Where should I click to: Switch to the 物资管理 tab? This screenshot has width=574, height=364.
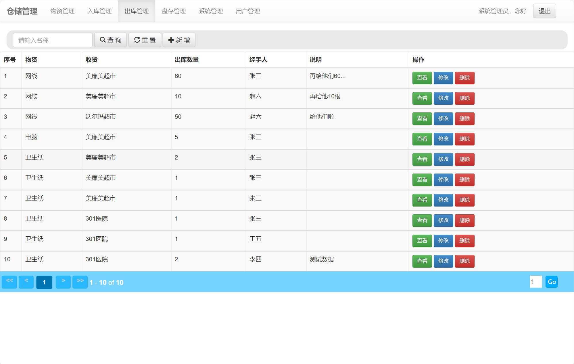click(x=62, y=11)
